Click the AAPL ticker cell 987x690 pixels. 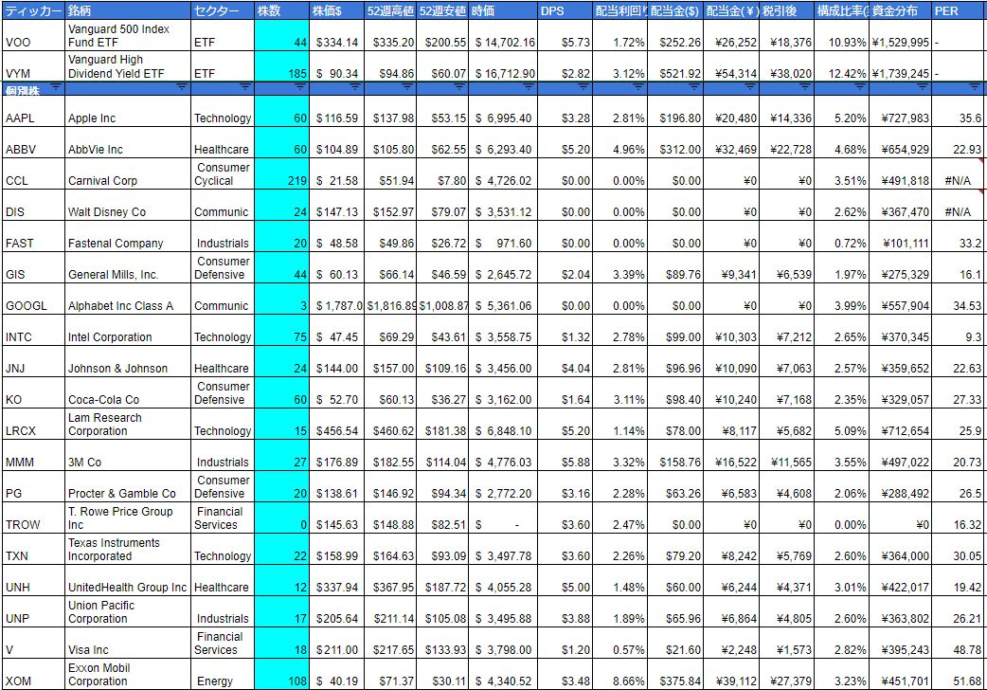(33, 111)
